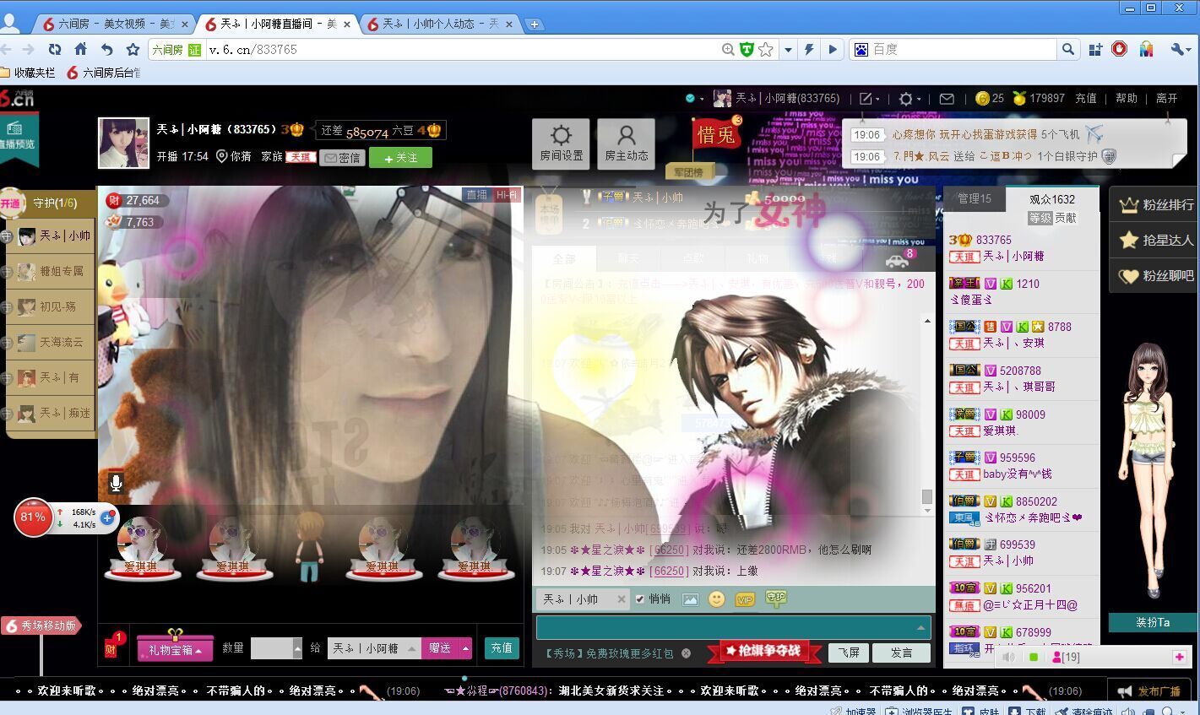Click the green shield icon in address bar
1200x715 pixels.
(747, 50)
